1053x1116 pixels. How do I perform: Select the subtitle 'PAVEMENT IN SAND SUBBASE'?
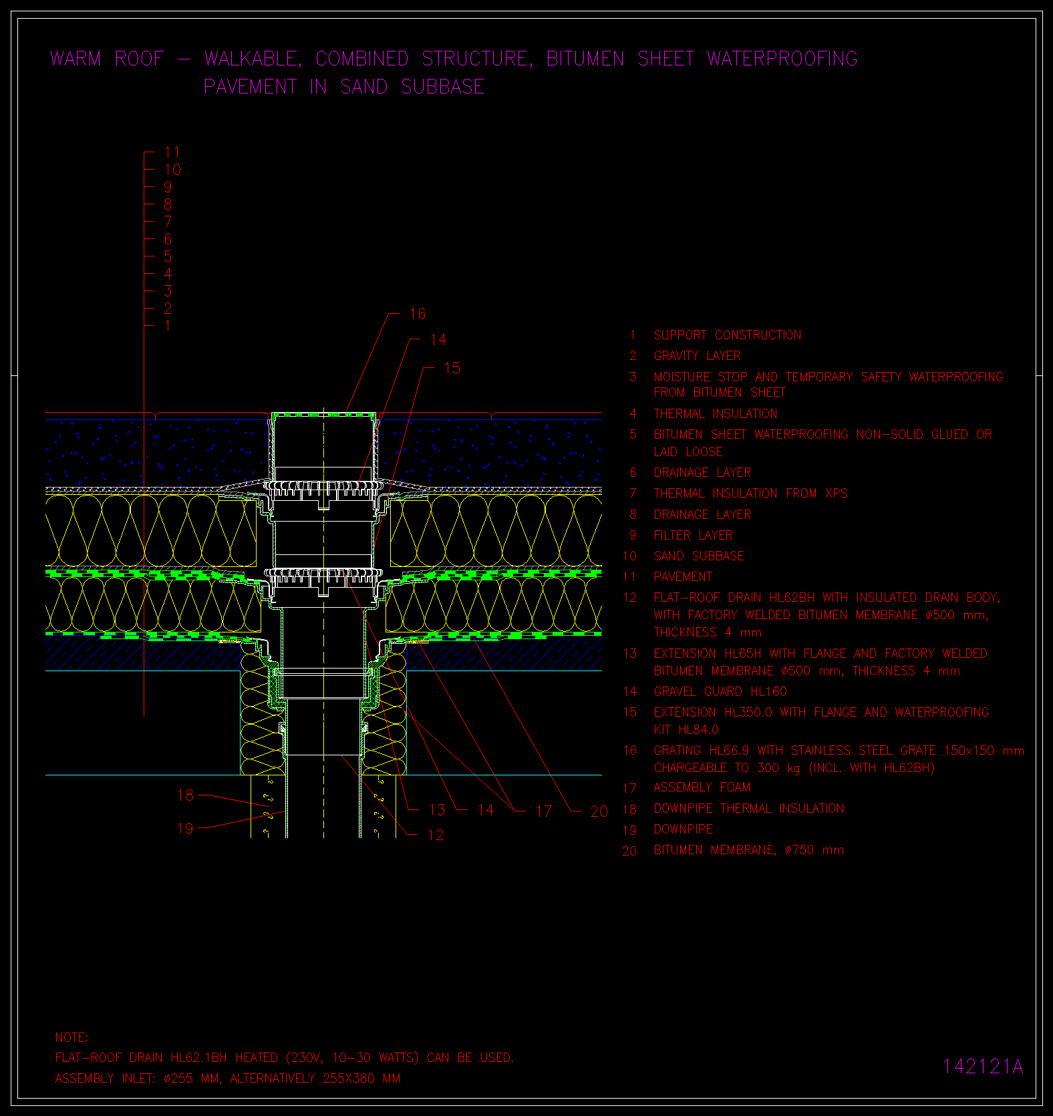pos(344,87)
